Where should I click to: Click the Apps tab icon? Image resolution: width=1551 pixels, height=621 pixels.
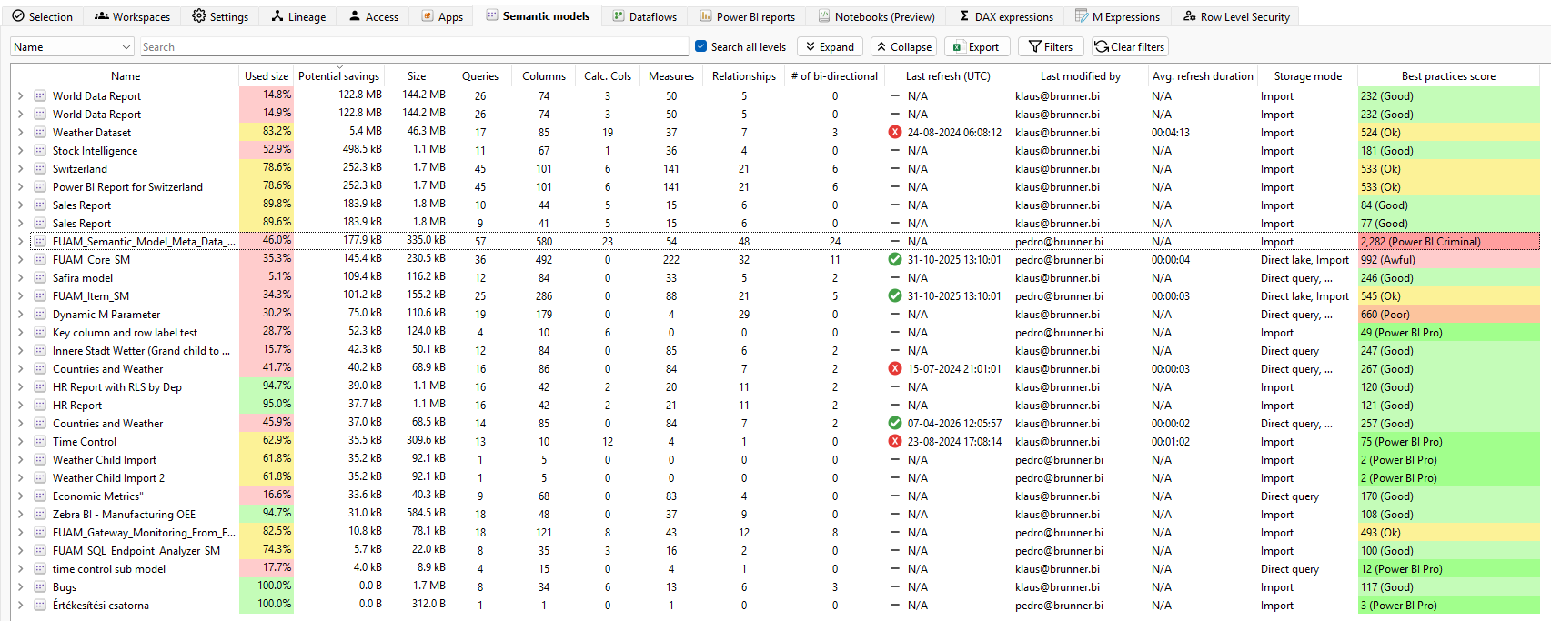pyautogui.click(x=428, y=16)
